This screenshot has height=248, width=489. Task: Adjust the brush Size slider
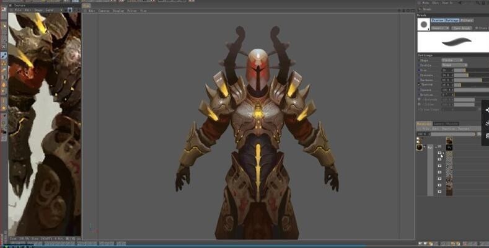[471, 70]
